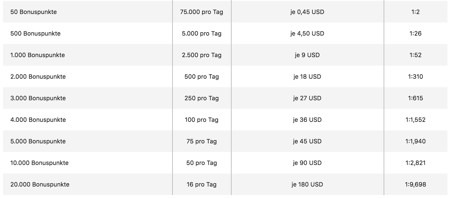This screenshot has height=198, width=450.
Task: Click the 1:2,821 odds value
Action: 415,163
